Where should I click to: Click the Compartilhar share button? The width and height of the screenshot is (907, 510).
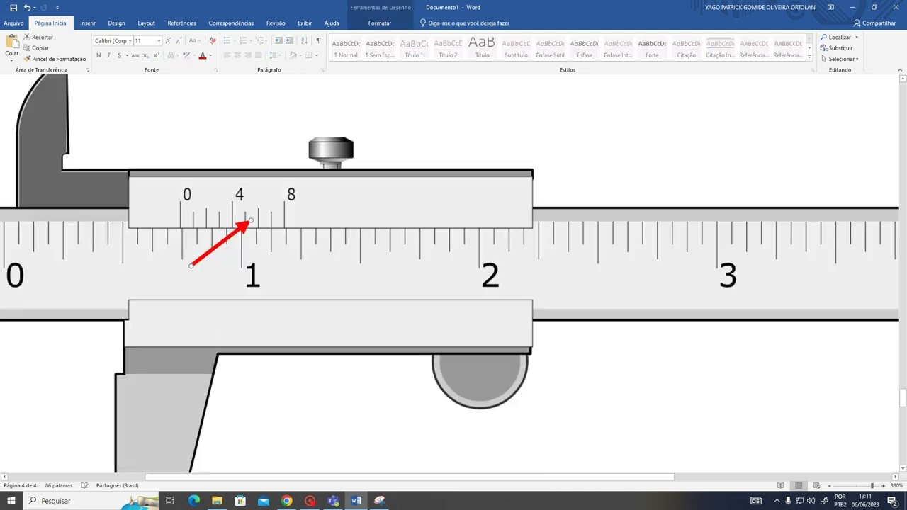click(874, 23)
